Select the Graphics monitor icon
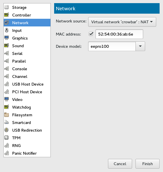The height and width of the screenshot is (172, 163). 7,38
